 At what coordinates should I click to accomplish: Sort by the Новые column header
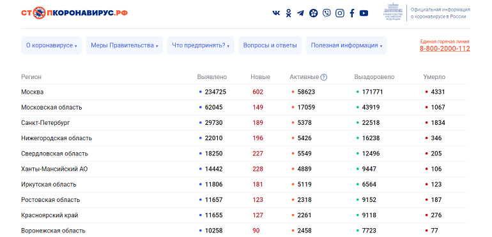(x=261, y=77)
